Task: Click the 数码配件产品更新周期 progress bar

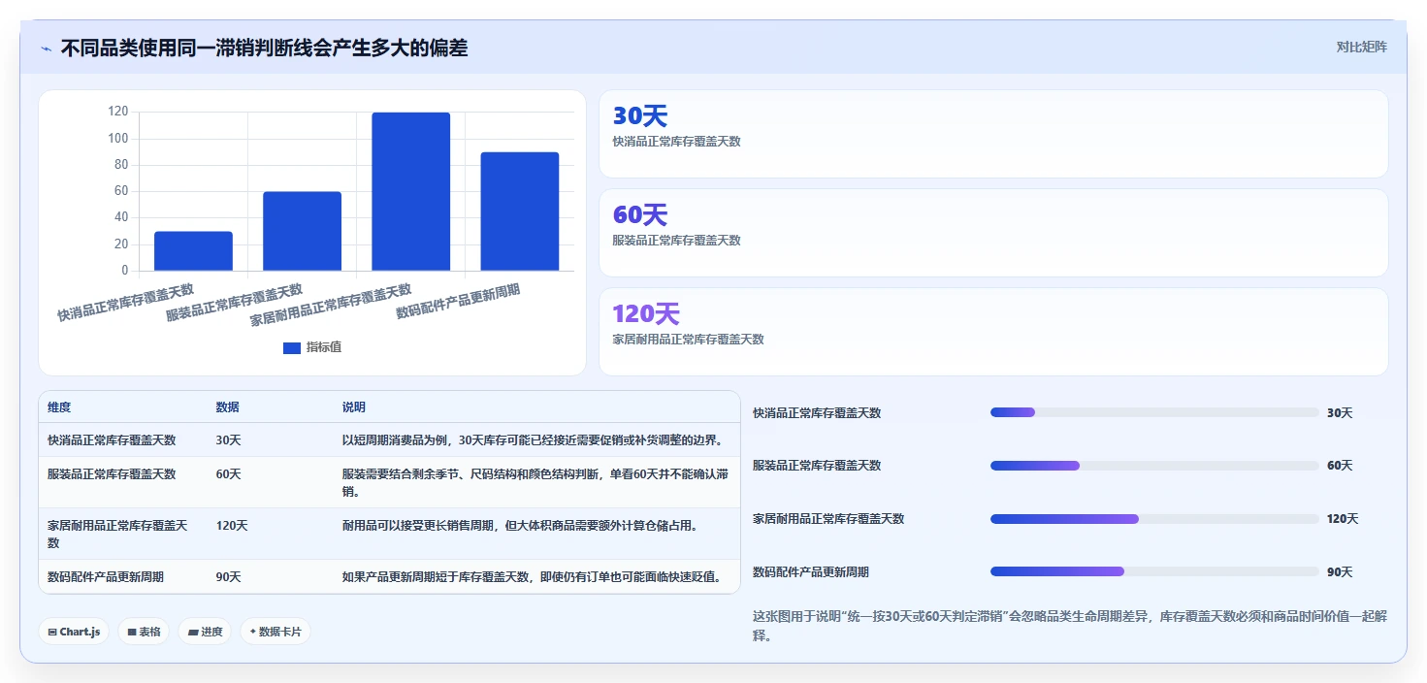Action: pyautogui.click(x=1154, y=571)
